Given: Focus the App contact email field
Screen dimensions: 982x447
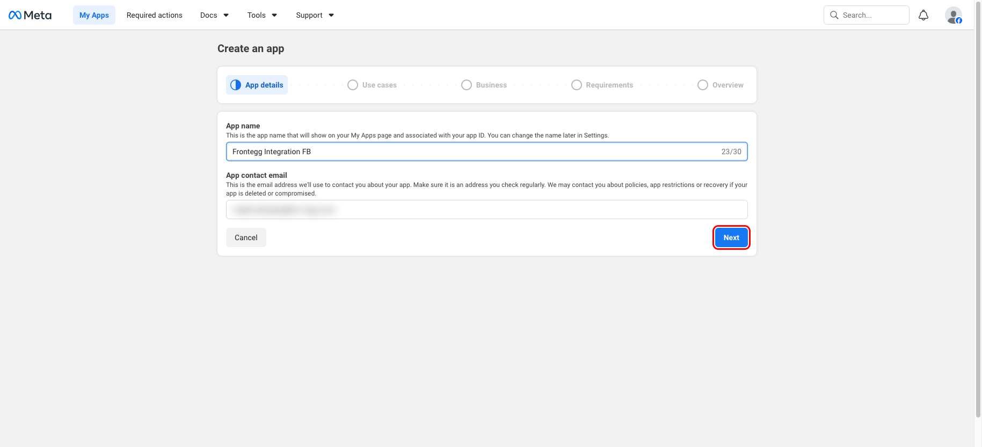Looking at the screenshot, I should pyautogui.click(x=487, y=210).
